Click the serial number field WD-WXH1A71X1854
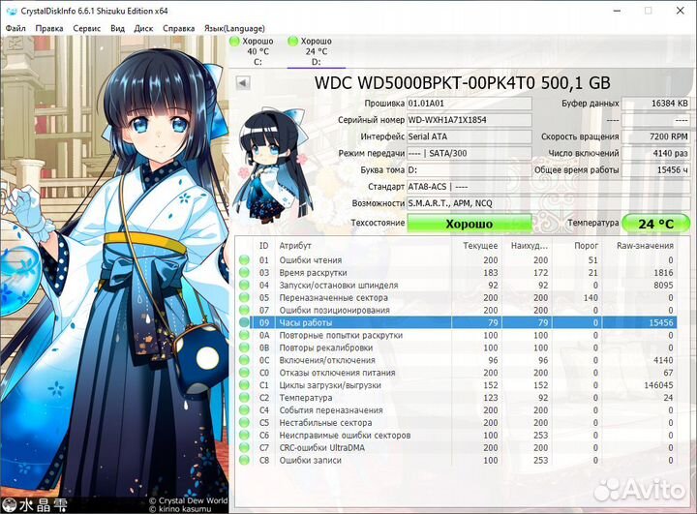697x514 pixels. [470, 120]
